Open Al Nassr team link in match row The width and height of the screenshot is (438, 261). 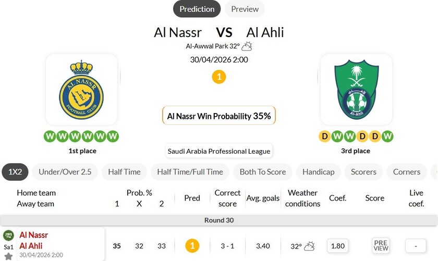[x=33, y=235]
